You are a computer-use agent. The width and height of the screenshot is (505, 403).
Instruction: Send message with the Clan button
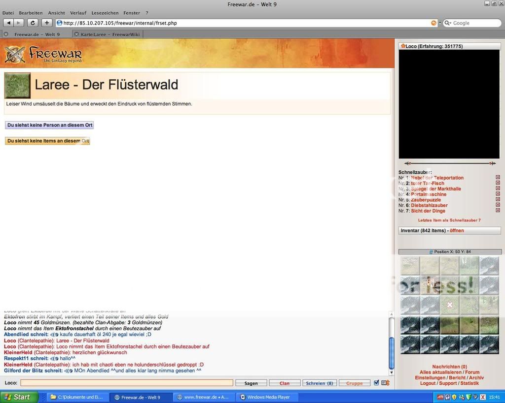point(285,383)
